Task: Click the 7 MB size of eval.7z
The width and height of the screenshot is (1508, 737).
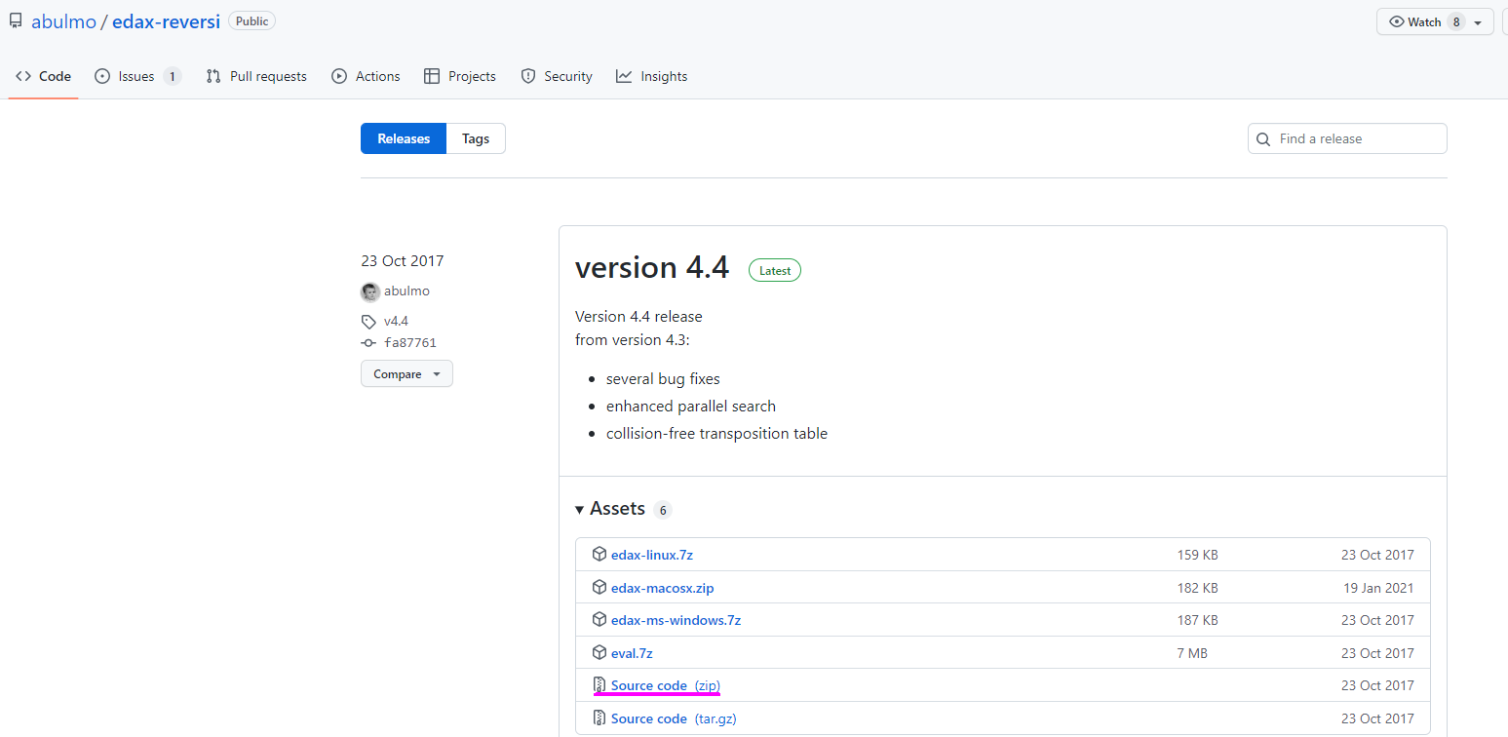Action: pyautogui.click(x=1192, y=653)
